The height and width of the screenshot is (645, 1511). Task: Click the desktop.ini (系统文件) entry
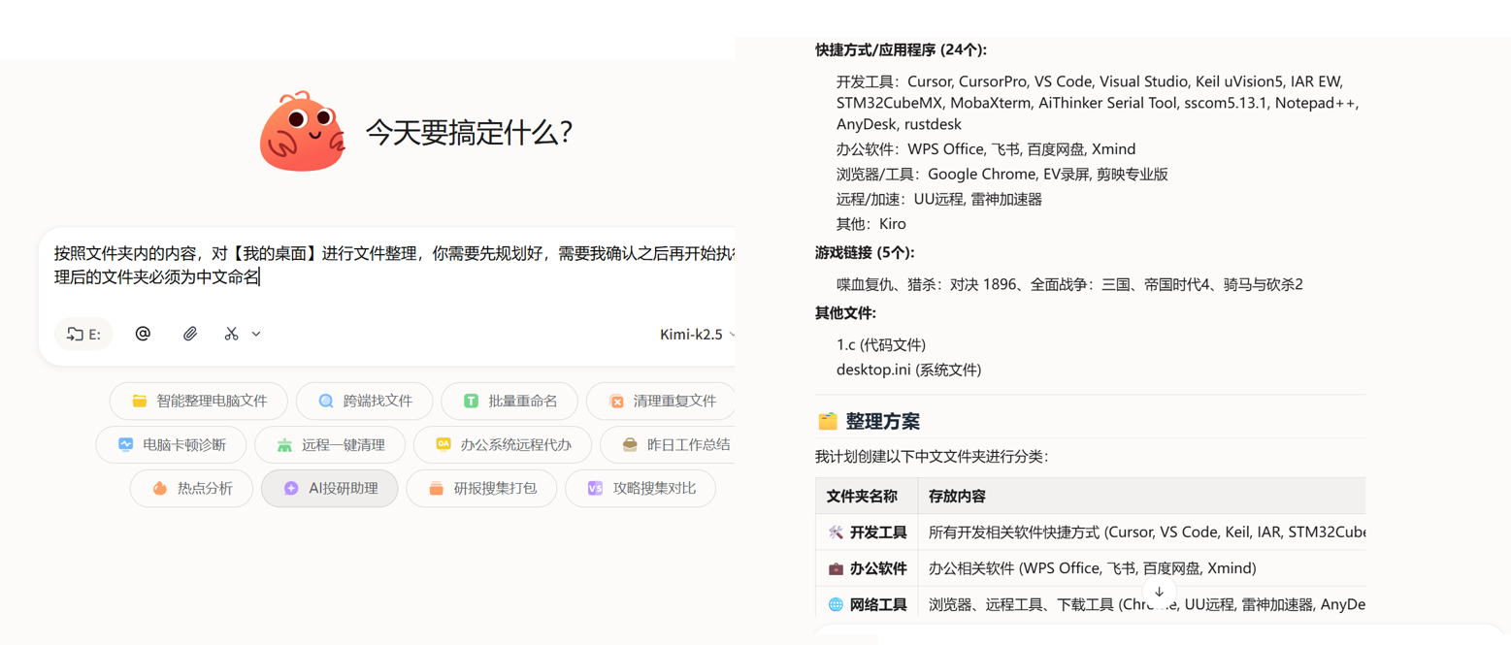(x=908, y=370)
